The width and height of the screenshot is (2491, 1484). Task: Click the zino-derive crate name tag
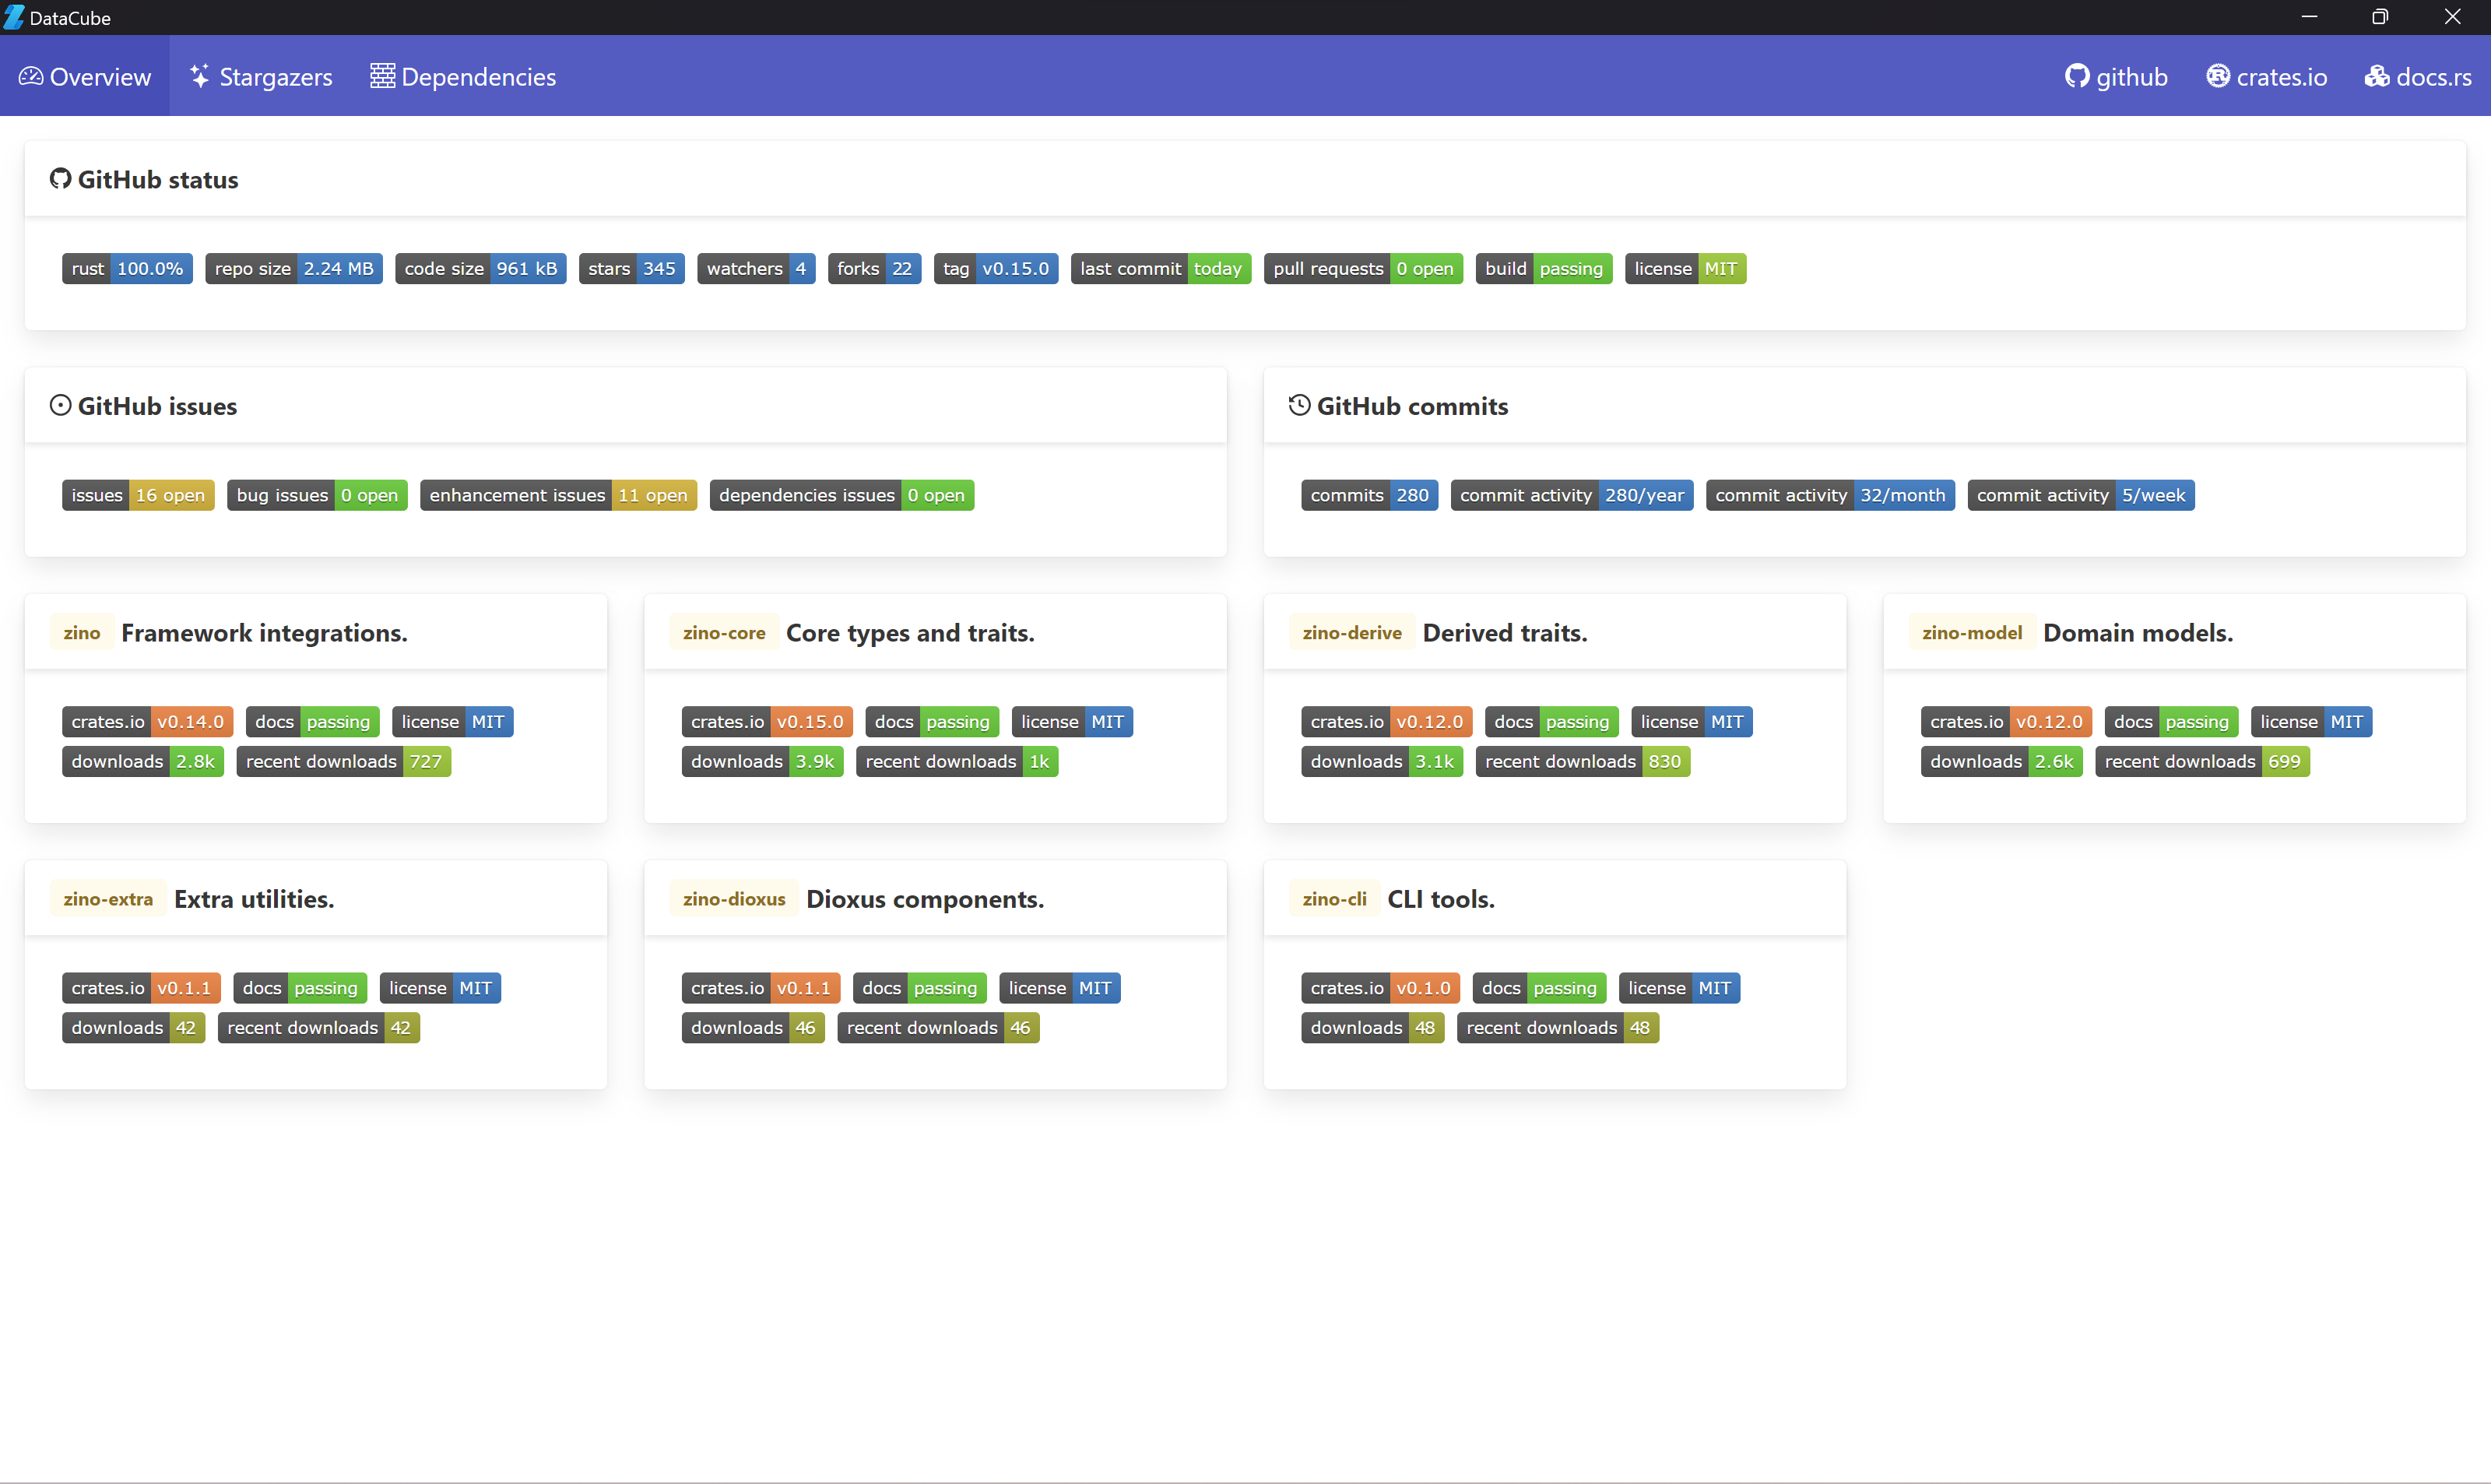[x=1351, y=632]
